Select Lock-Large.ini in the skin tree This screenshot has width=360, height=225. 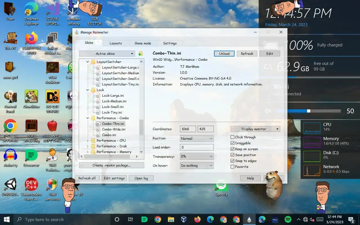(x=113, y=96)
